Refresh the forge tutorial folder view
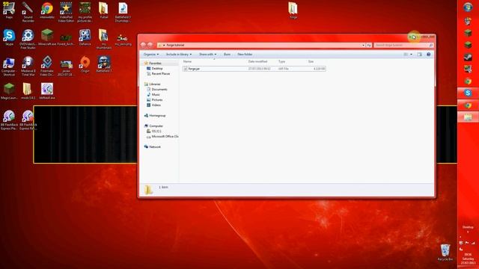The height and width of the screenshot is (269, 479). pos(369,45)
